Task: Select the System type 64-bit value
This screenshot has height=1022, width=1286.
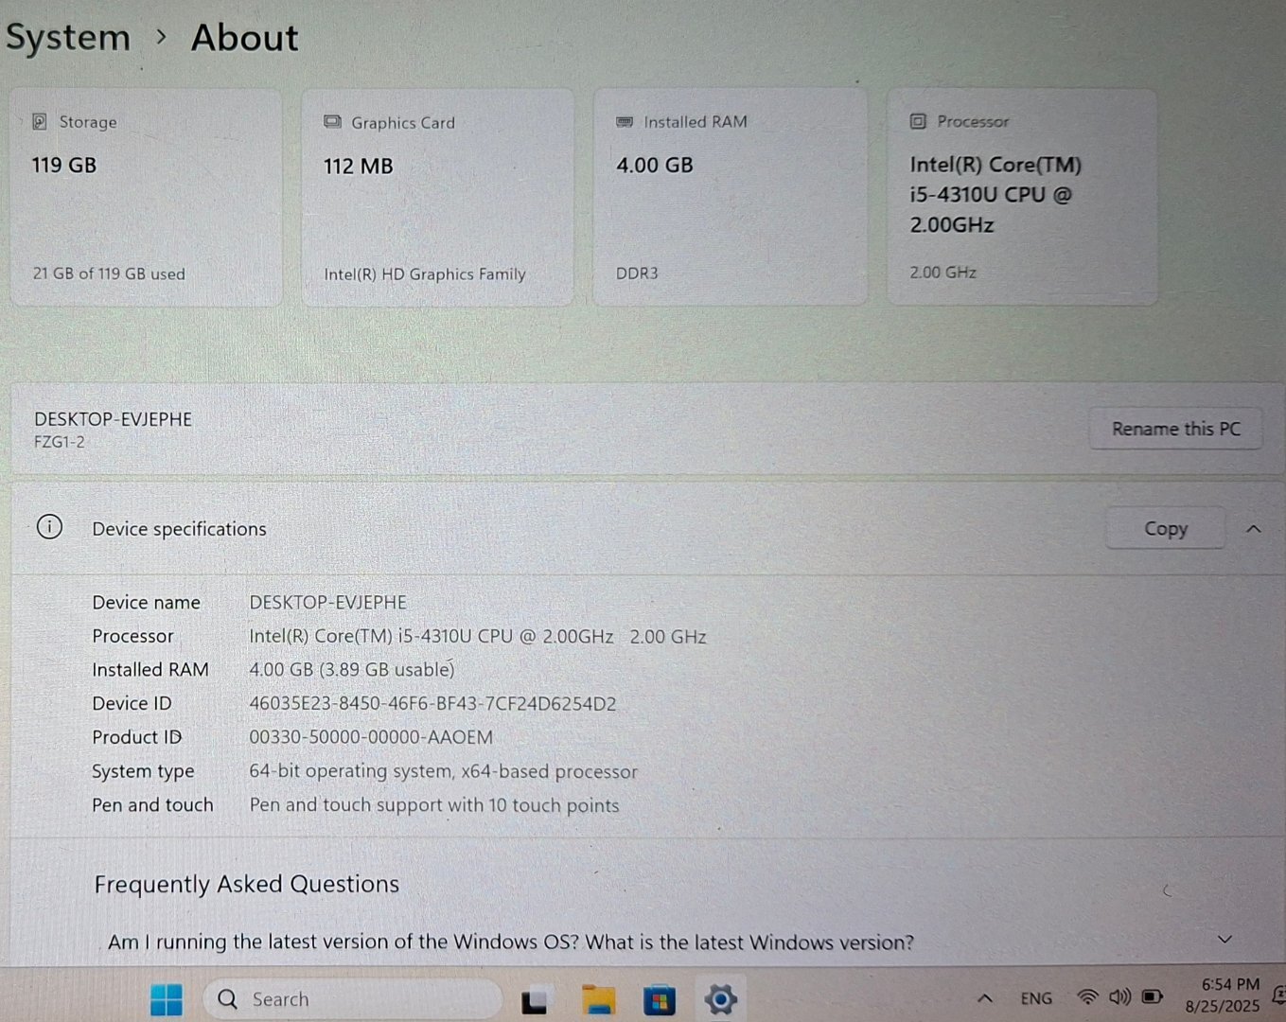Action: point(443,771)
